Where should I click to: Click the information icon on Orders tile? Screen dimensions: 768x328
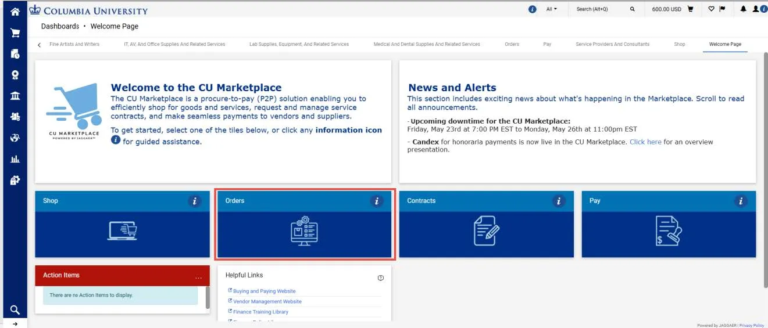pyautogui.click(x=377, y=201)
